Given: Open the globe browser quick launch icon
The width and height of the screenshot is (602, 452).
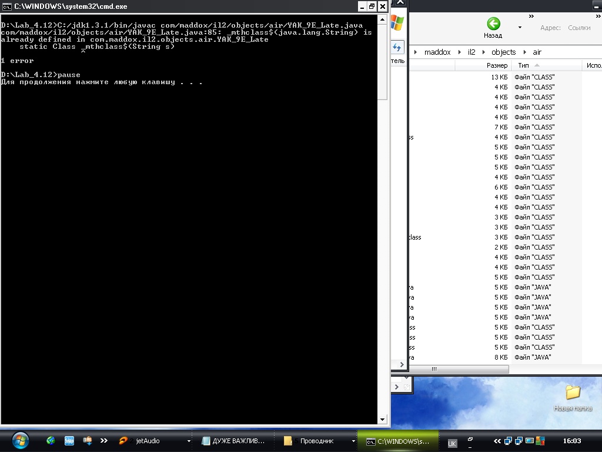Looking at the screenshot, I should tap(51, 440).
